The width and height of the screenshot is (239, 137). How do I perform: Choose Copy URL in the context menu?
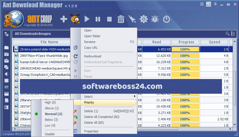[91, 48]
